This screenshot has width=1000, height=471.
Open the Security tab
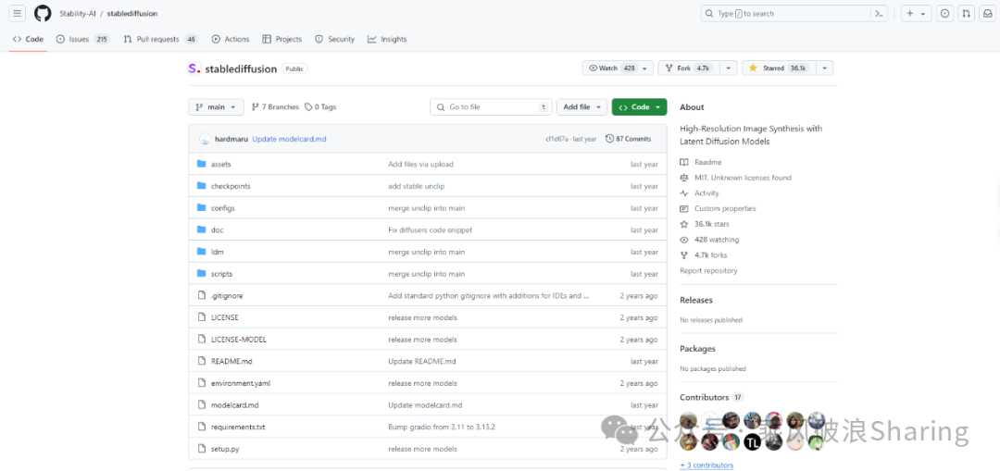[334, 39]
